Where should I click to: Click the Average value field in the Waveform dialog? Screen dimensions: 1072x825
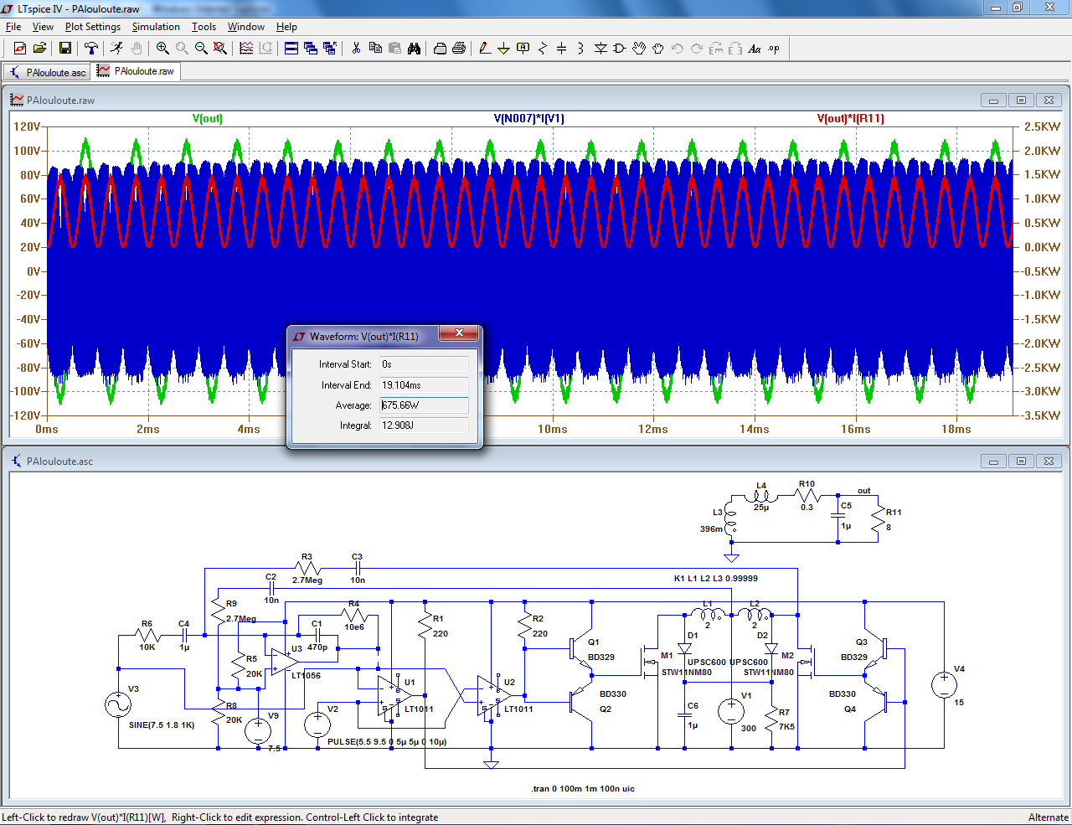(424, 405)
